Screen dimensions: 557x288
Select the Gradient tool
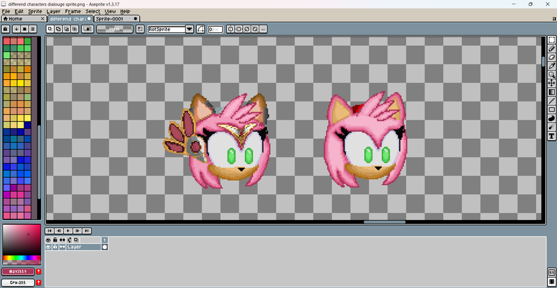coord(551,92)
